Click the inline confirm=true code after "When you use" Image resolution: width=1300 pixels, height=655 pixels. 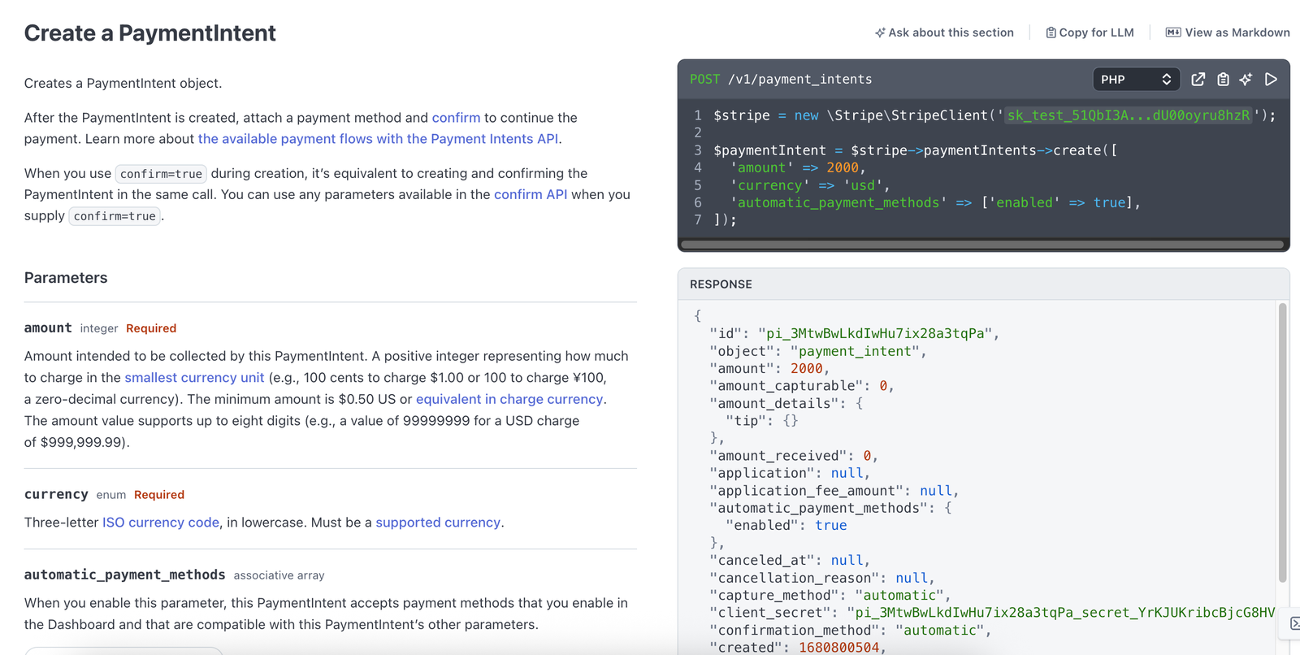click(x=161, y=174)
